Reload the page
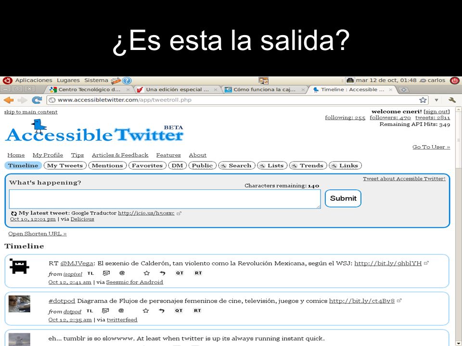The image size is (462, 346). coord(37,100)
